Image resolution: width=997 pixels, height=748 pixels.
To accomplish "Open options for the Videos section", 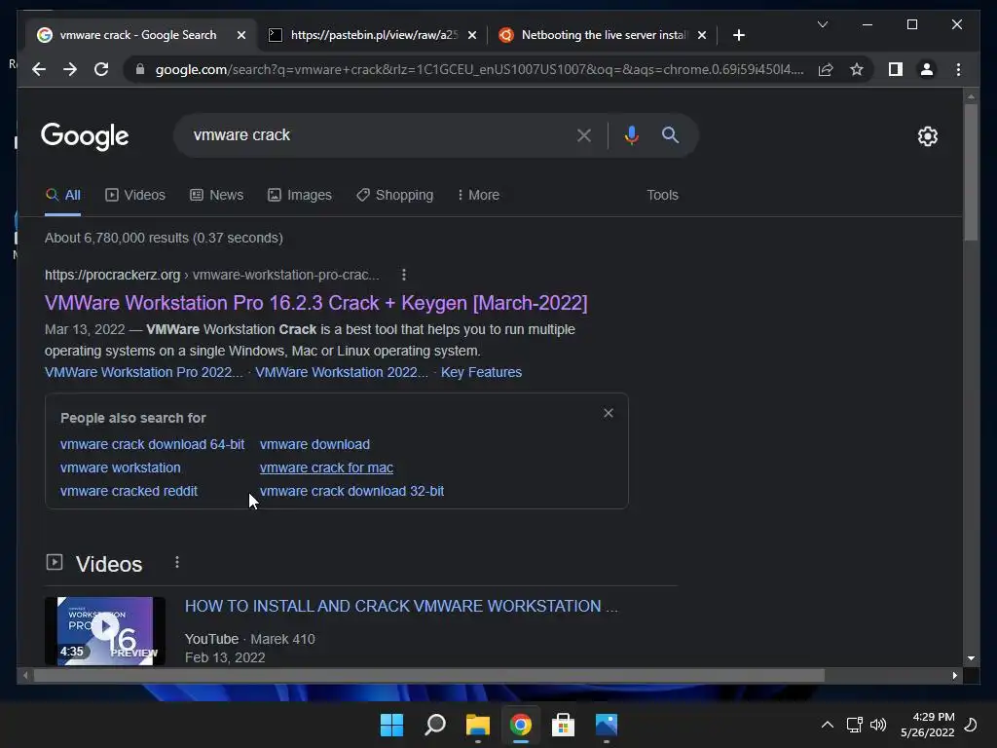I will pos(177,562).
